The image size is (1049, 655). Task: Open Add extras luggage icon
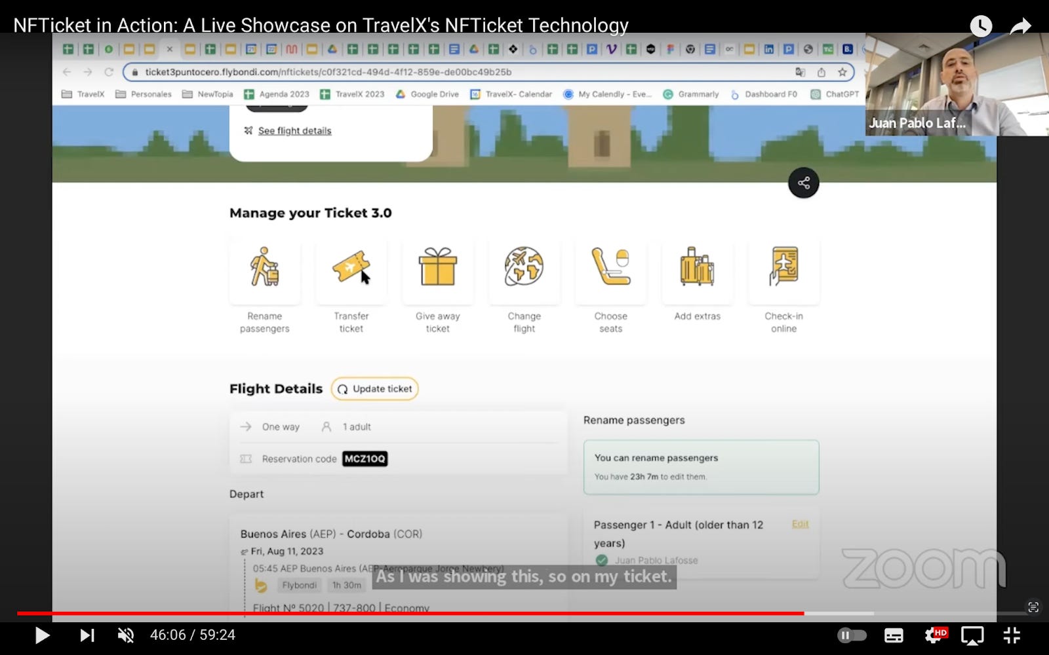click(698, 272)
